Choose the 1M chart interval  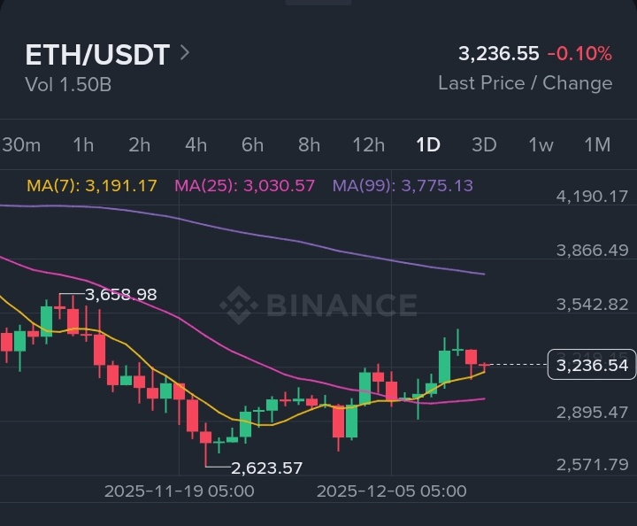(597, 144)
